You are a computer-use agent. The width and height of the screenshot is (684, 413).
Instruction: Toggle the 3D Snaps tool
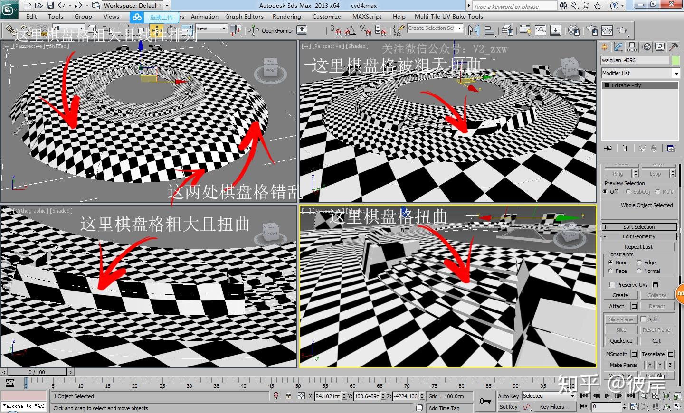point(335,30)
